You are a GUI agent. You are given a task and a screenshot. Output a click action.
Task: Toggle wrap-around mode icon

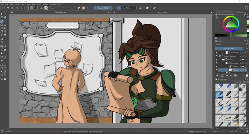155,8
